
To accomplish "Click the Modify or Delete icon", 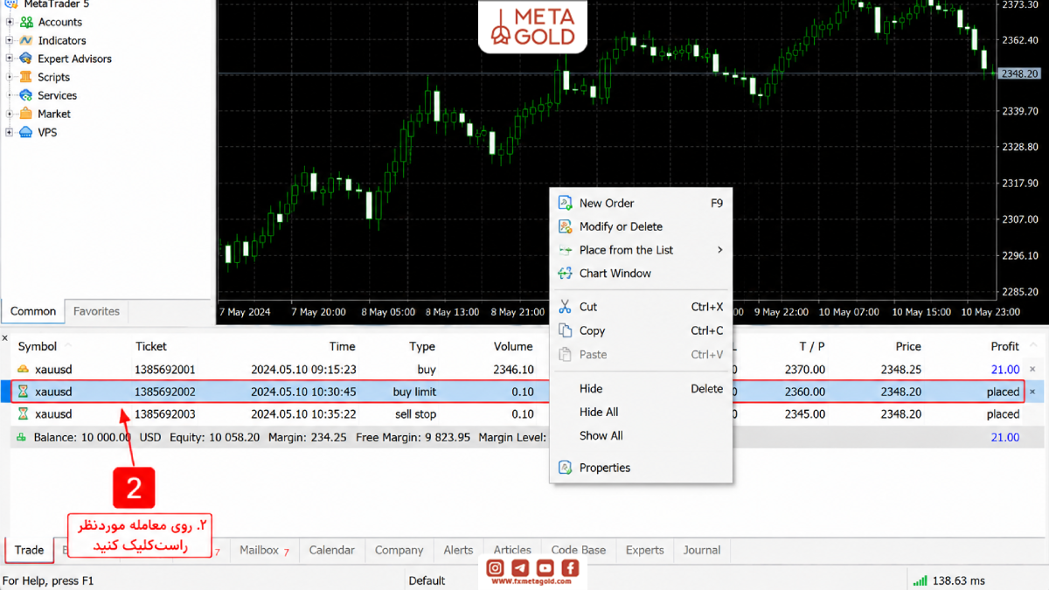I will click(x=565, y=226).
